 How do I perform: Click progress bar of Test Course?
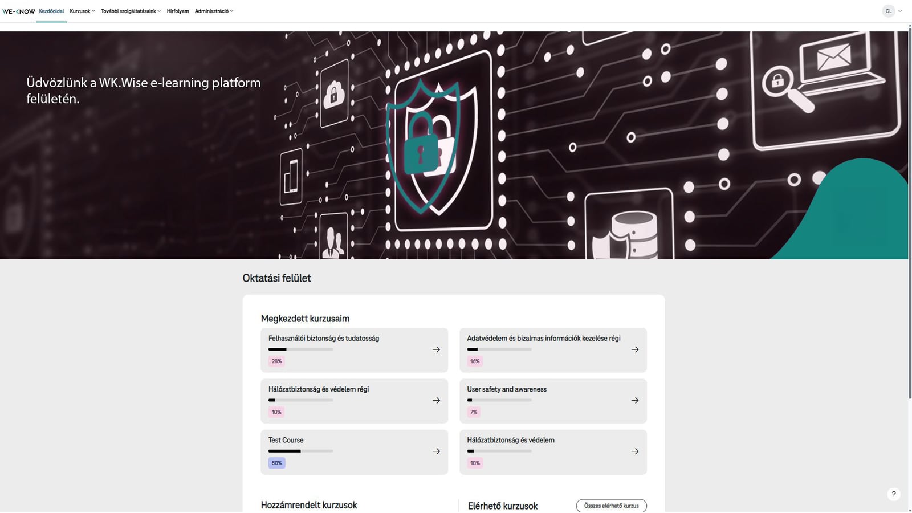300,451
